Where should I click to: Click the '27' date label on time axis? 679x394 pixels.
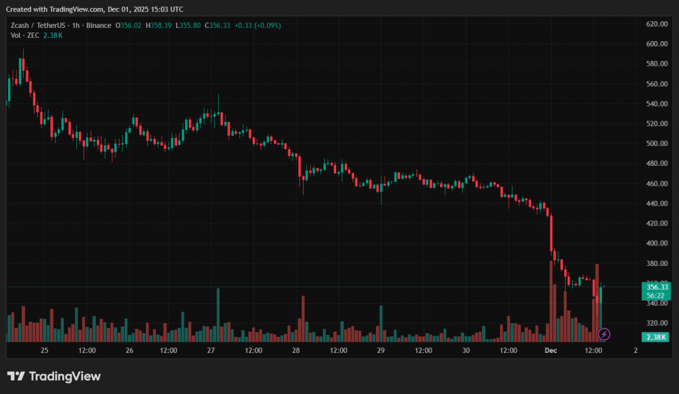click(211, 350)
